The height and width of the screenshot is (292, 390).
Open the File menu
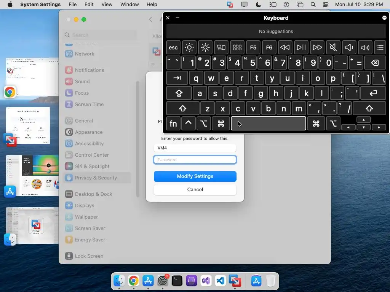(x=73, y=5)
